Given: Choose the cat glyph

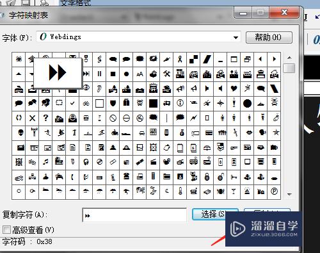Looking at the screenshot, I should pyautogui.click(x=193, y=177).
